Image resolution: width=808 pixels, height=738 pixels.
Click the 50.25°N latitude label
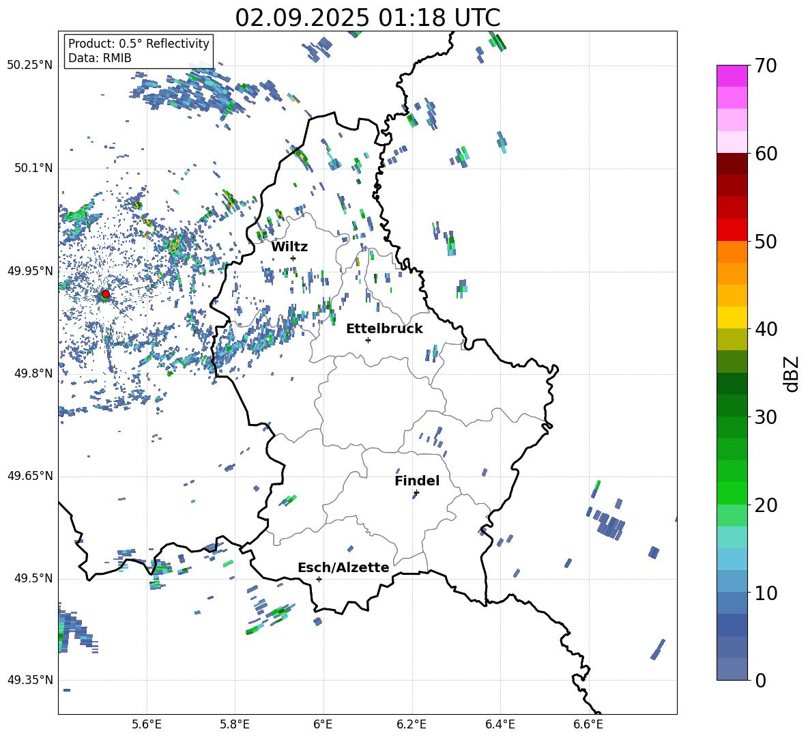click(30, 66)
